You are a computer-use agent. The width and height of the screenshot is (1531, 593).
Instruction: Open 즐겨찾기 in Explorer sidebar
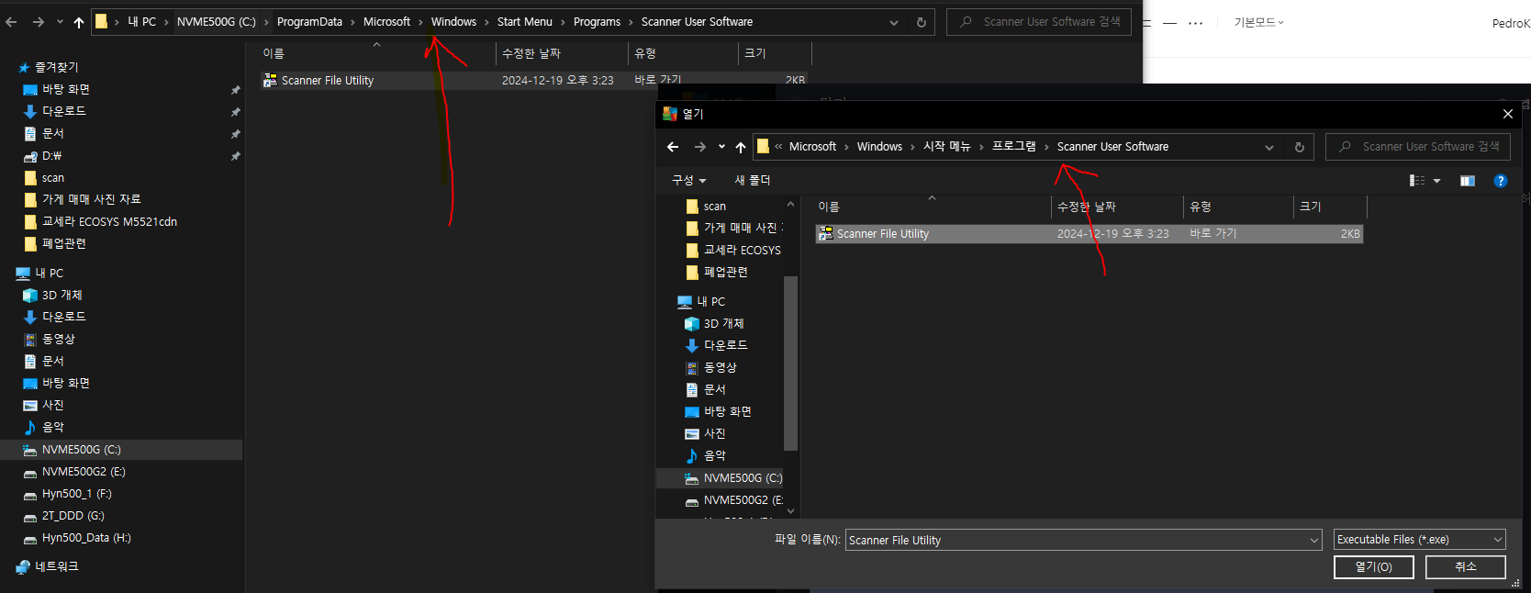(x=56, y=67)
